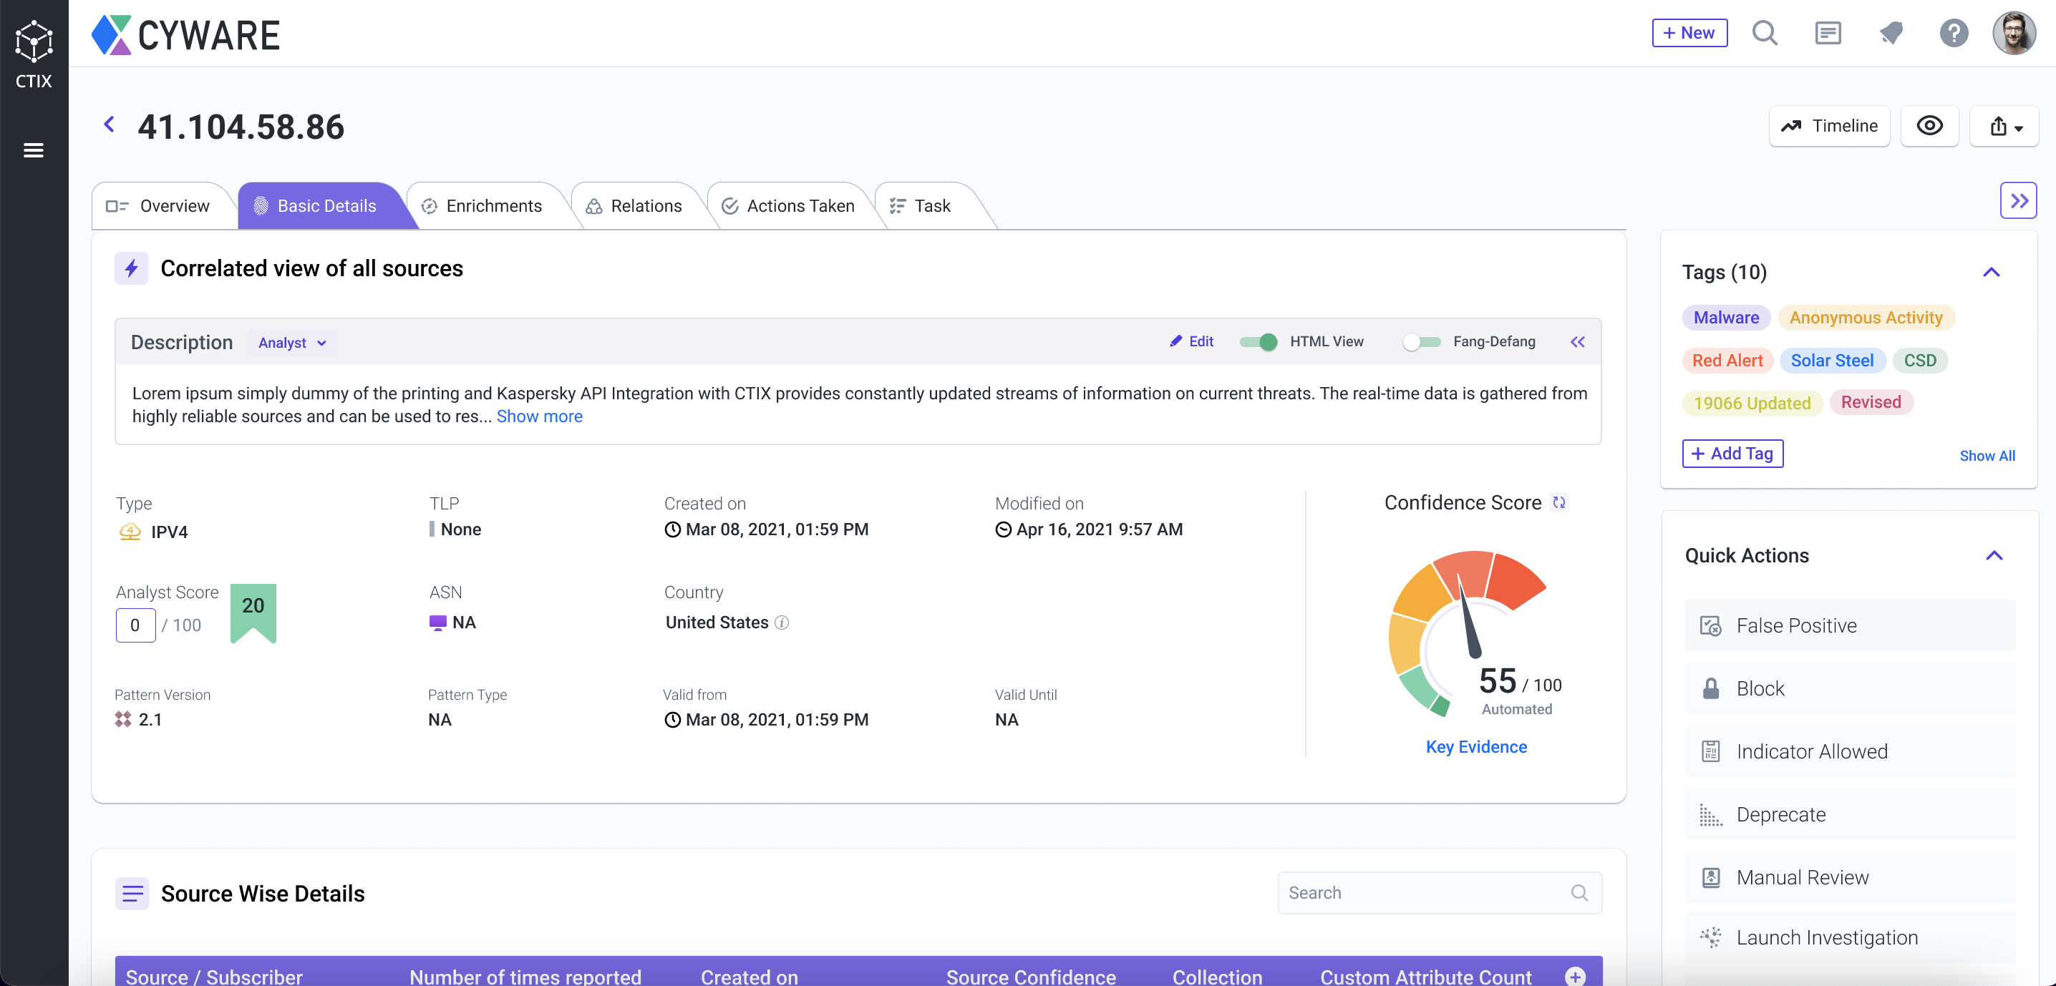The width and height of the screenshot is (2056, 986).
Task: Click the Add Tag button
Action: point(1732,452)
